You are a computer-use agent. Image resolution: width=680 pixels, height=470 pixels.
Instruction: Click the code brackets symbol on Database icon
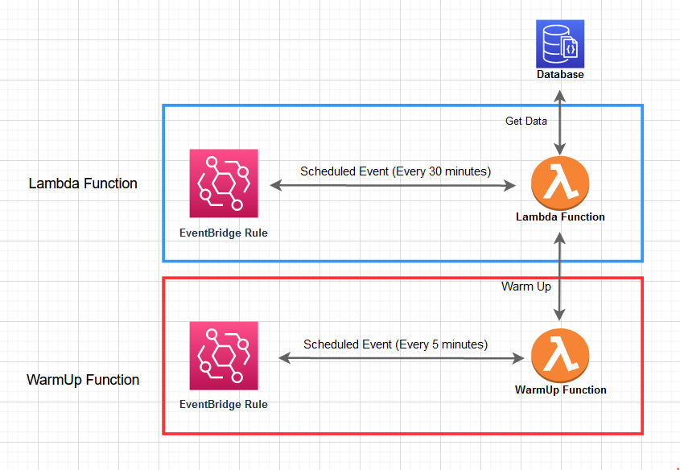[570, 50]
